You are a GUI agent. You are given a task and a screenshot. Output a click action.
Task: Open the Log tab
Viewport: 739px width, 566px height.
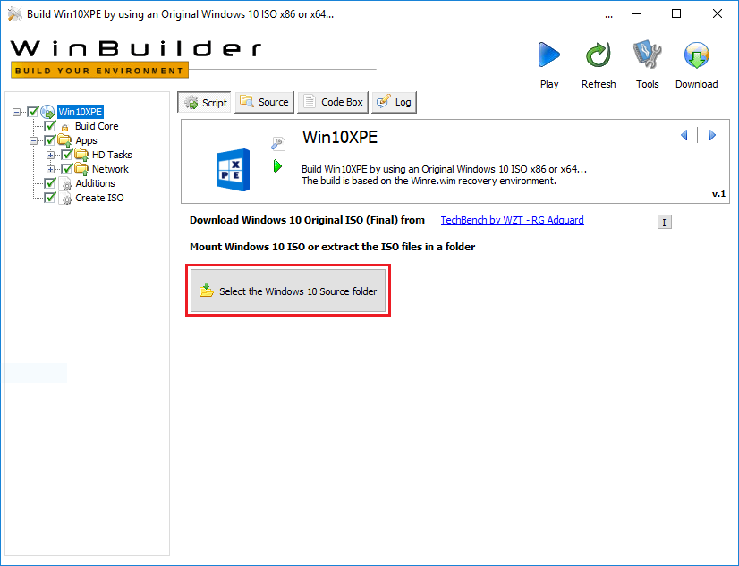[394, 102]
